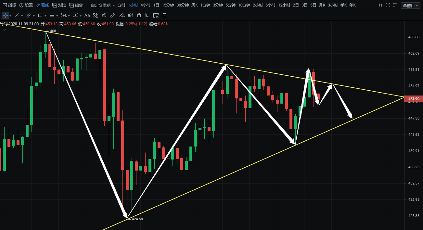Click the Aa text annotation tool

coord(87,16)
